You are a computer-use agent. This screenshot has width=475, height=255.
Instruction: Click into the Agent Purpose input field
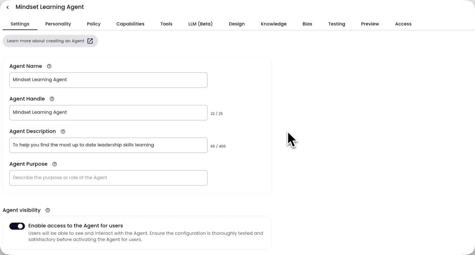tap(108, 178)
